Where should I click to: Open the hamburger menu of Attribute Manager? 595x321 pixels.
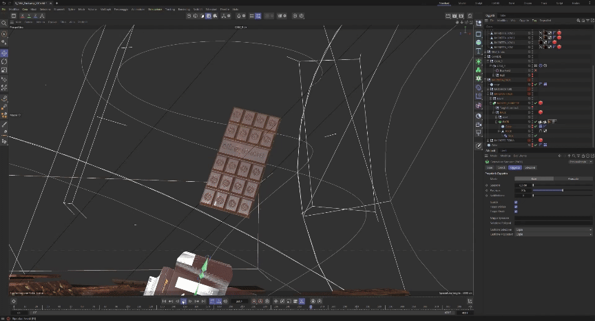point(487,156)
